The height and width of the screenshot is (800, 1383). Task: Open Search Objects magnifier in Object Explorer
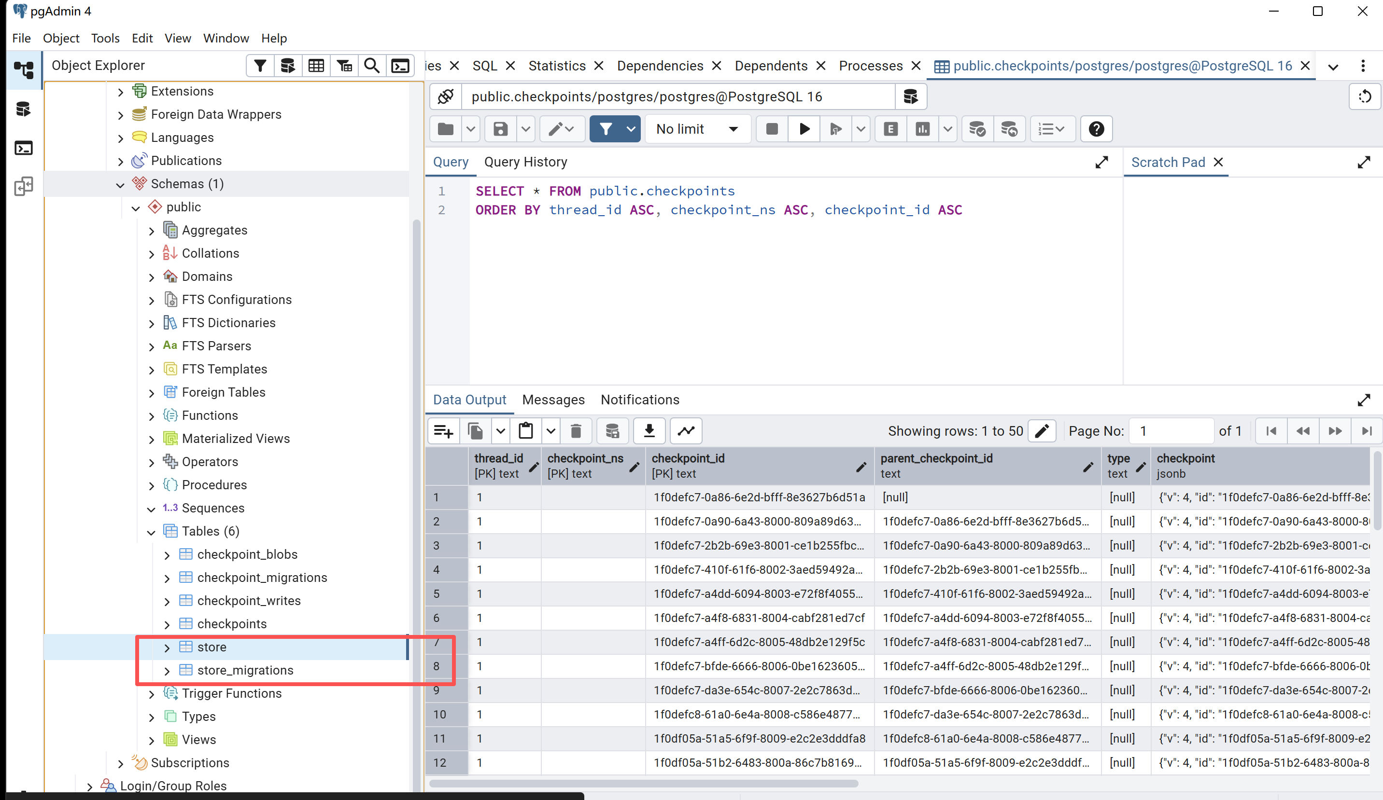coord(371,66)
